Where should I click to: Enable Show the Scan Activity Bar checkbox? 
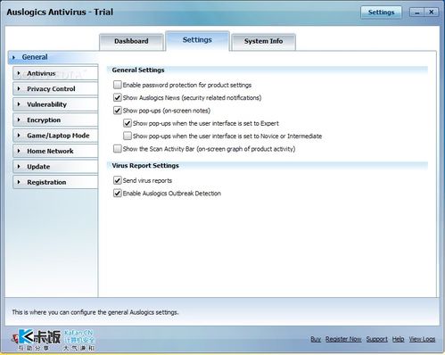(118, 149)
